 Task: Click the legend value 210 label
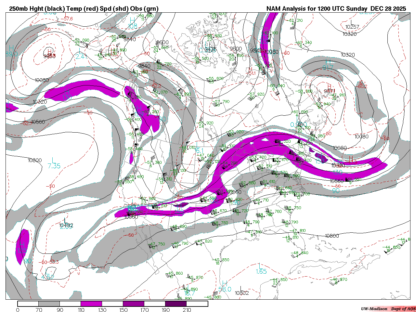(x=187, y=310)
